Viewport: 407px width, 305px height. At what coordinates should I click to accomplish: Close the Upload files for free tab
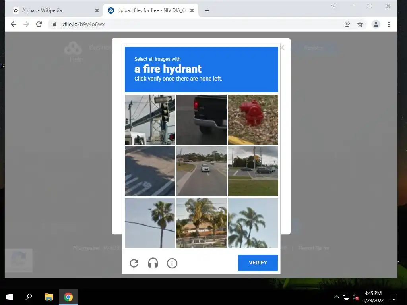192,10
